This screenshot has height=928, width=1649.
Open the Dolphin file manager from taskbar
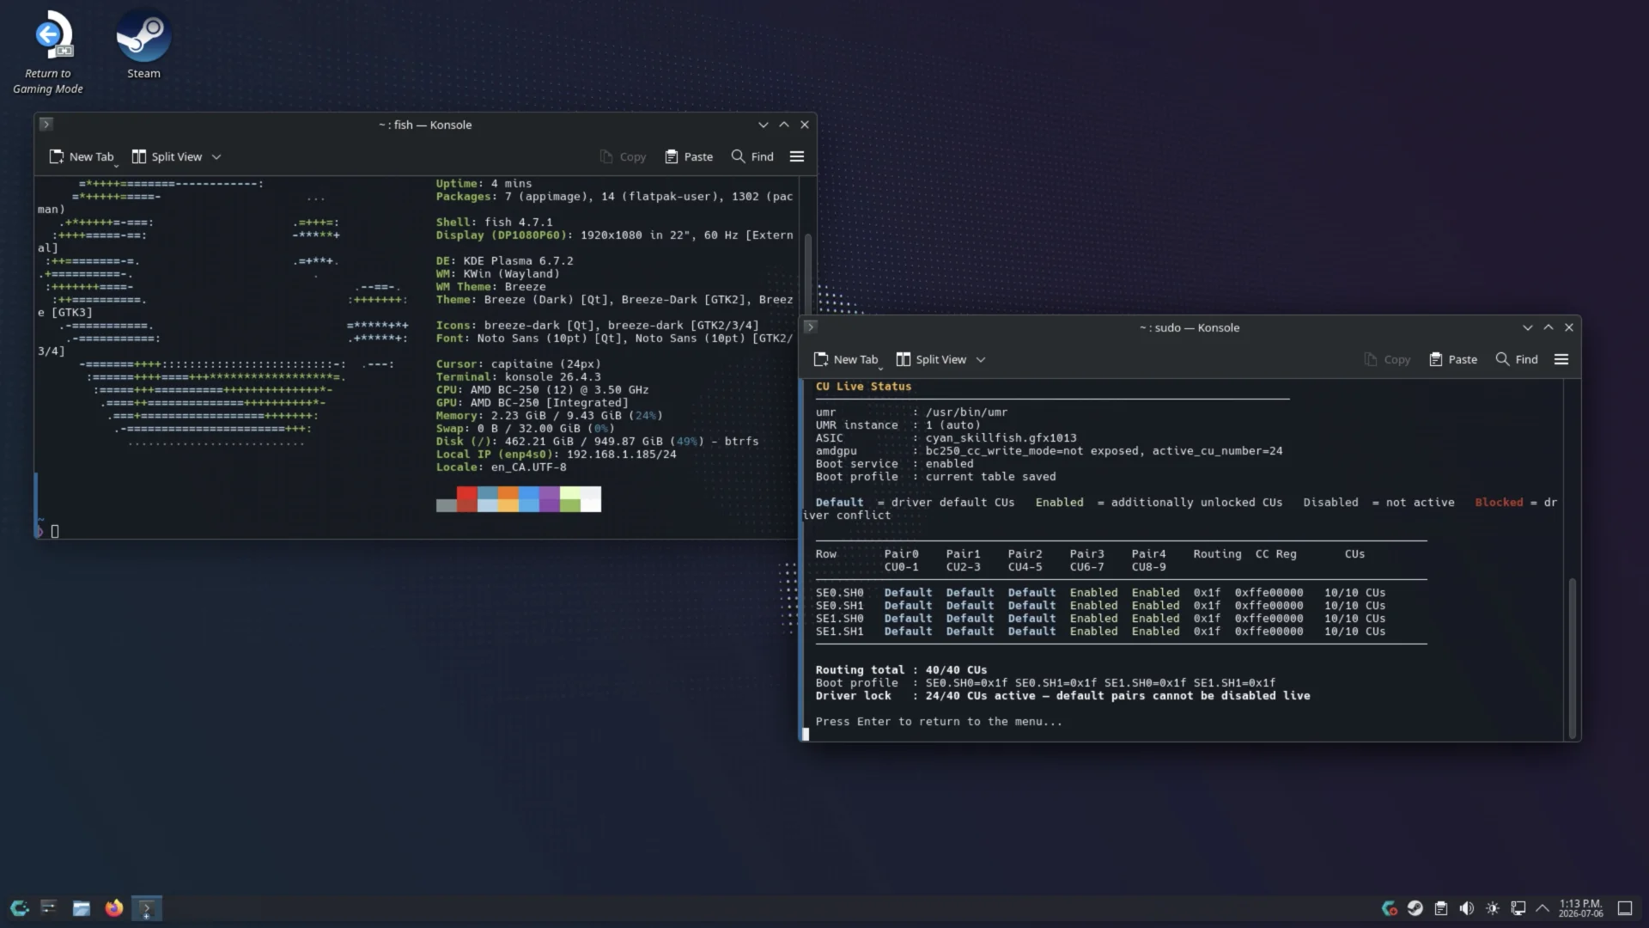pyautogui.click(x=81, y=908)
